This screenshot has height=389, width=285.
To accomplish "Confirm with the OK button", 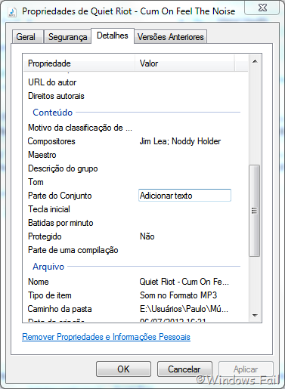I will (x=123, y=369).
